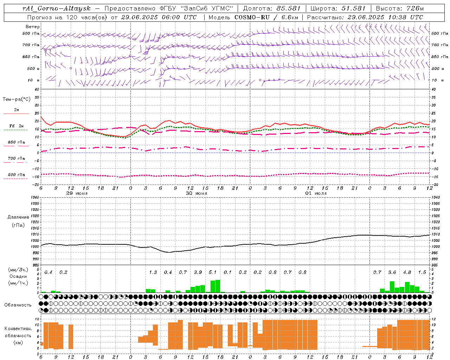Click the computed time Рассчитано: 29.06.2025 10:38 UTC
This screenshot has width=450, height=360.
(365, 17)
